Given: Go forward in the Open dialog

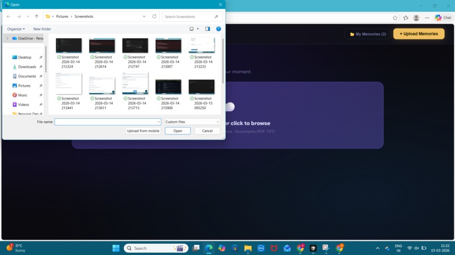Looking at the screenshot, I should 19,16.
